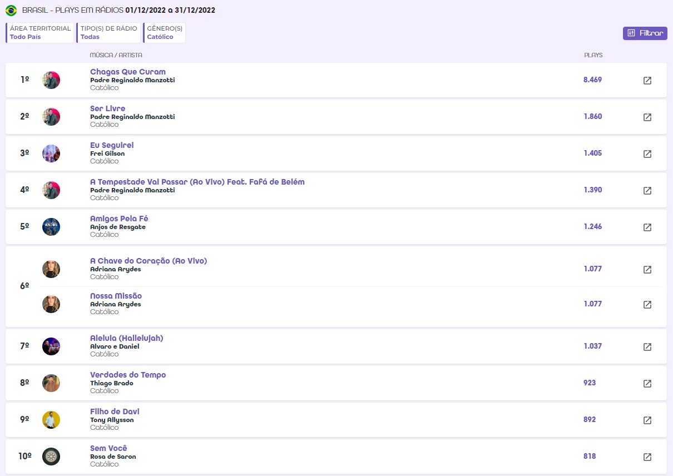673x476 pixels.
Task: Click play count 1.405
Action: point(592,153)
